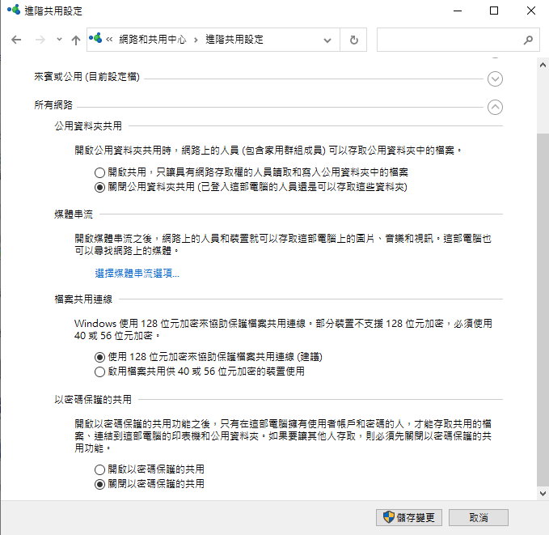Select 使用 128 位元加密 option
This screenshot has width=549, height=535.
[99, 357]
